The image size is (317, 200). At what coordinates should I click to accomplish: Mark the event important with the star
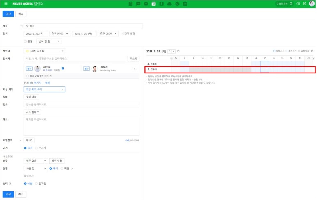pyautogui.click(x=21, y=26)
